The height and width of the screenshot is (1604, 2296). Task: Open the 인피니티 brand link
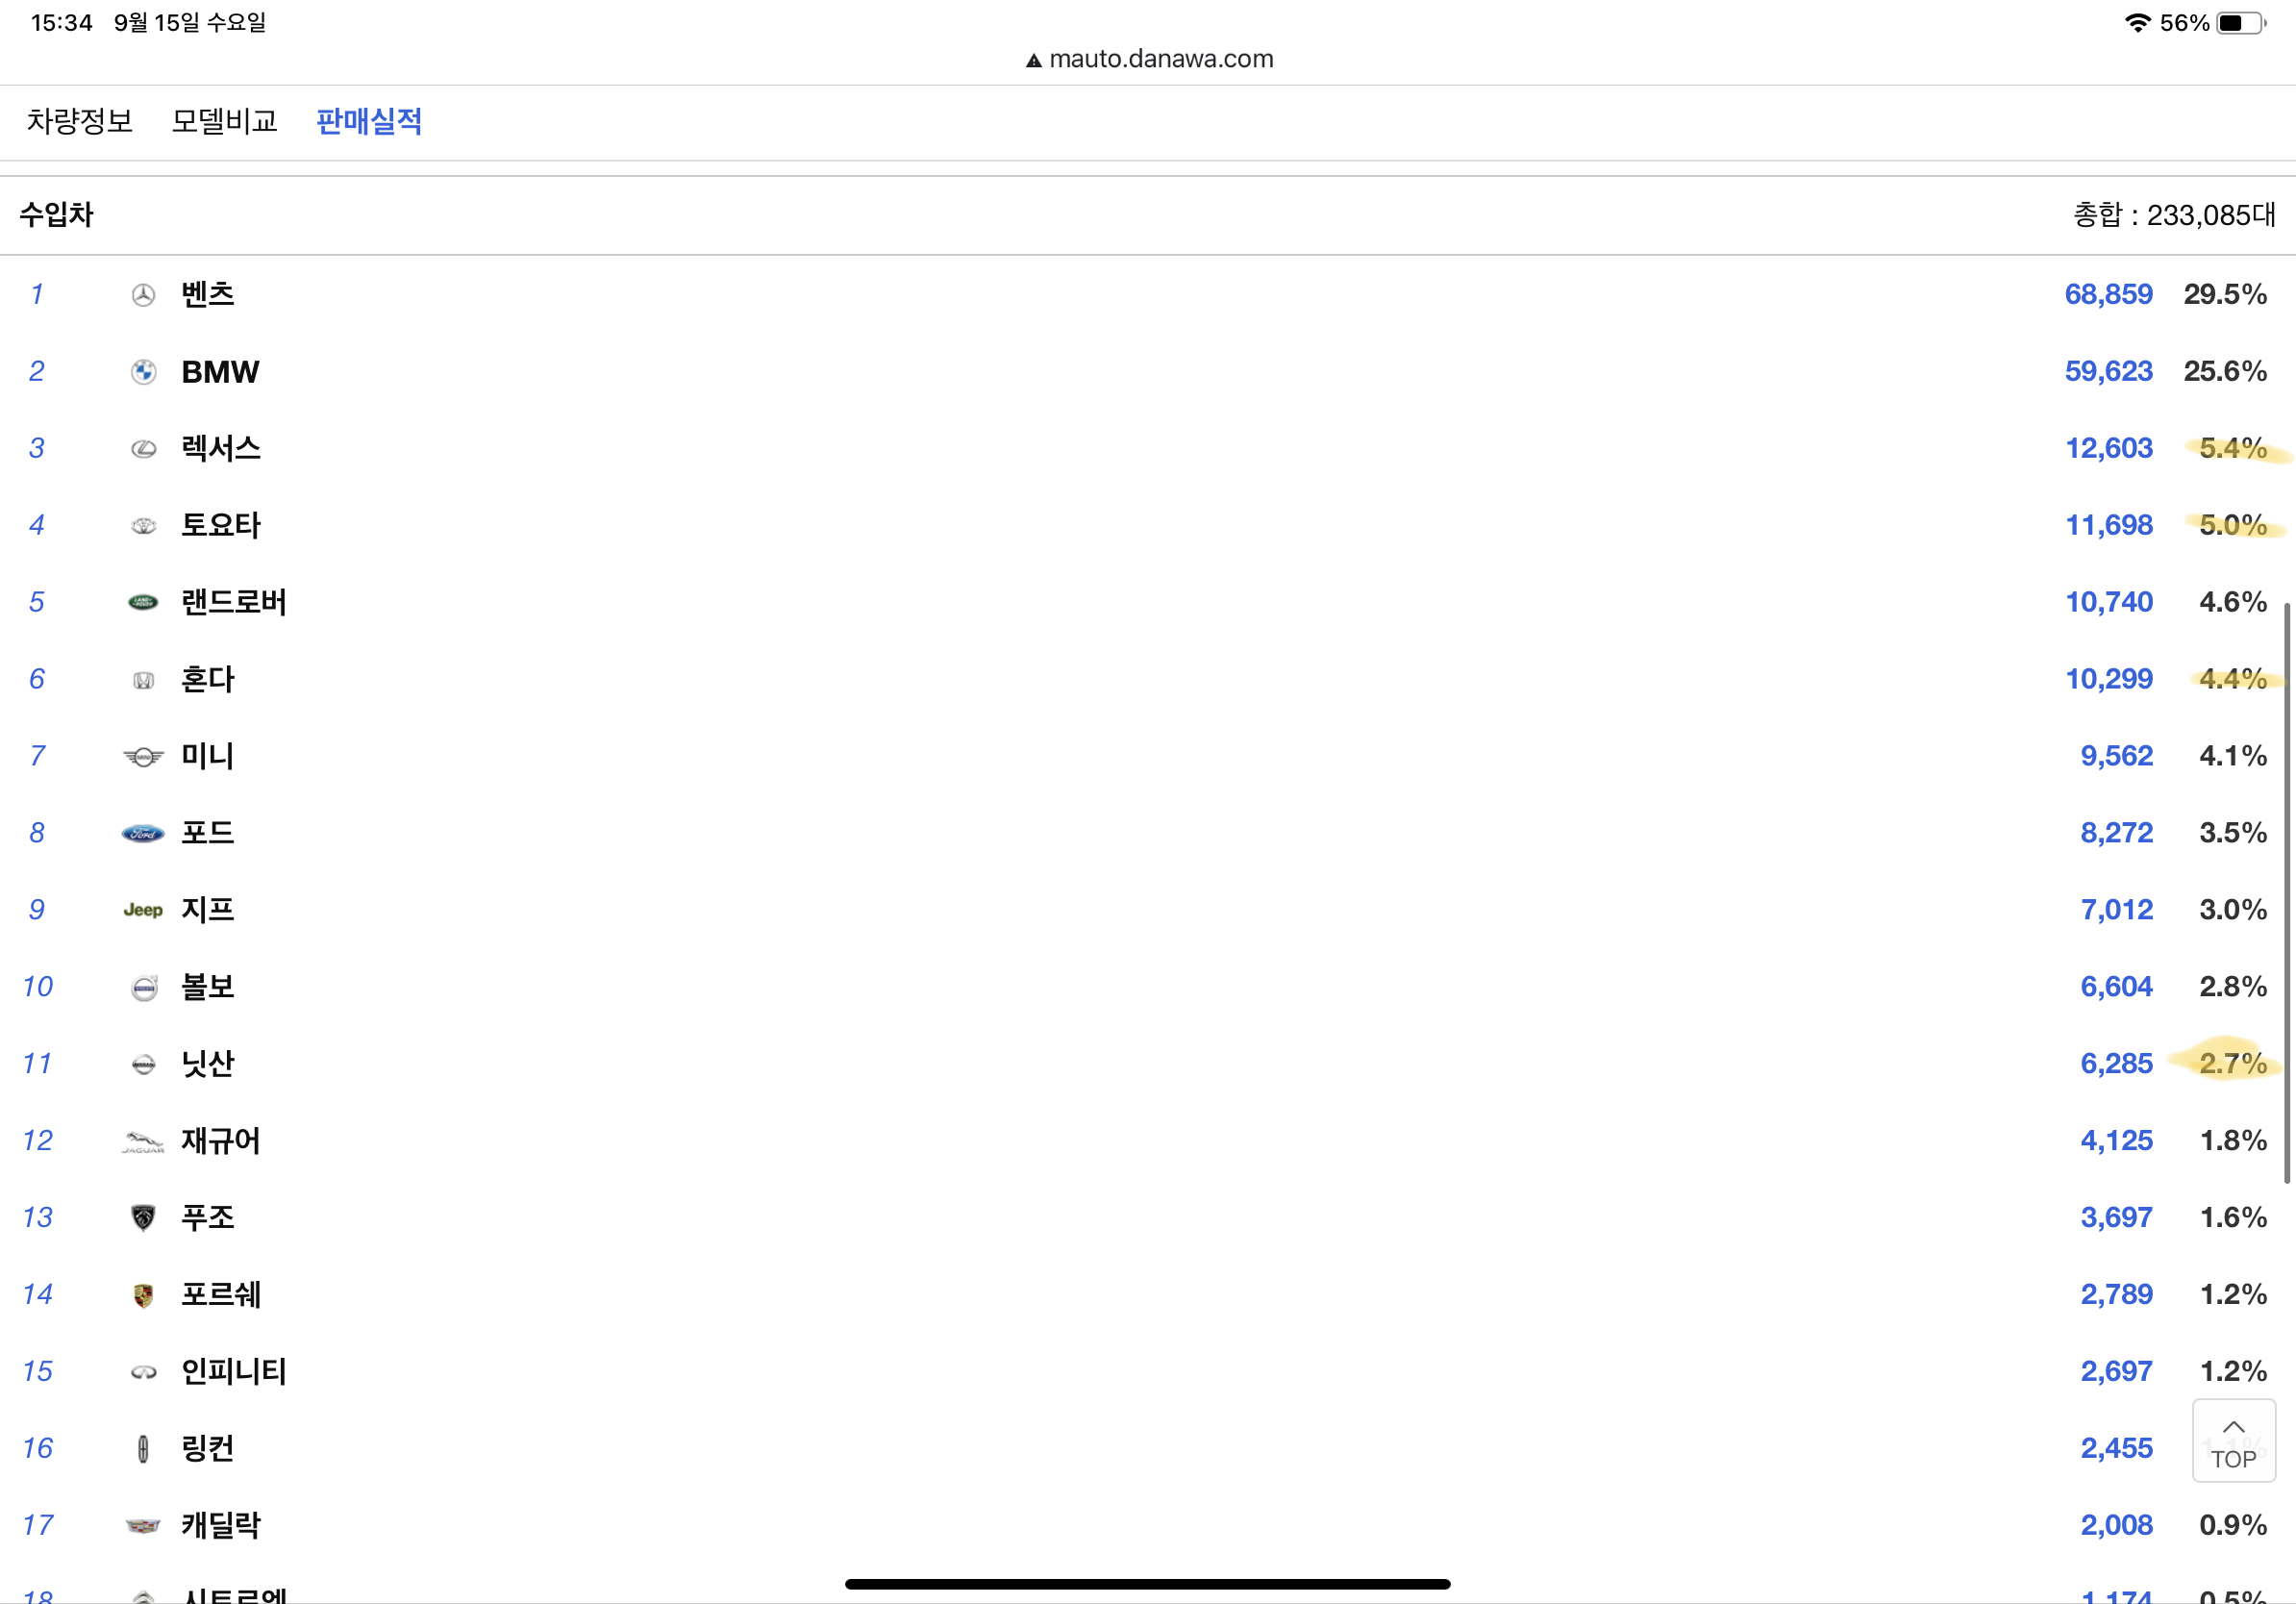point(234,1372)
